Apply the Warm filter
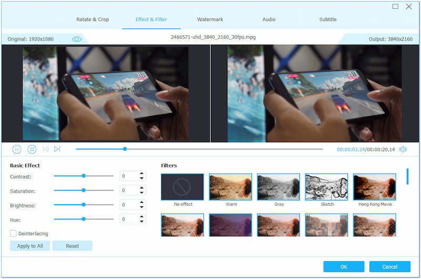 [230, 187]
